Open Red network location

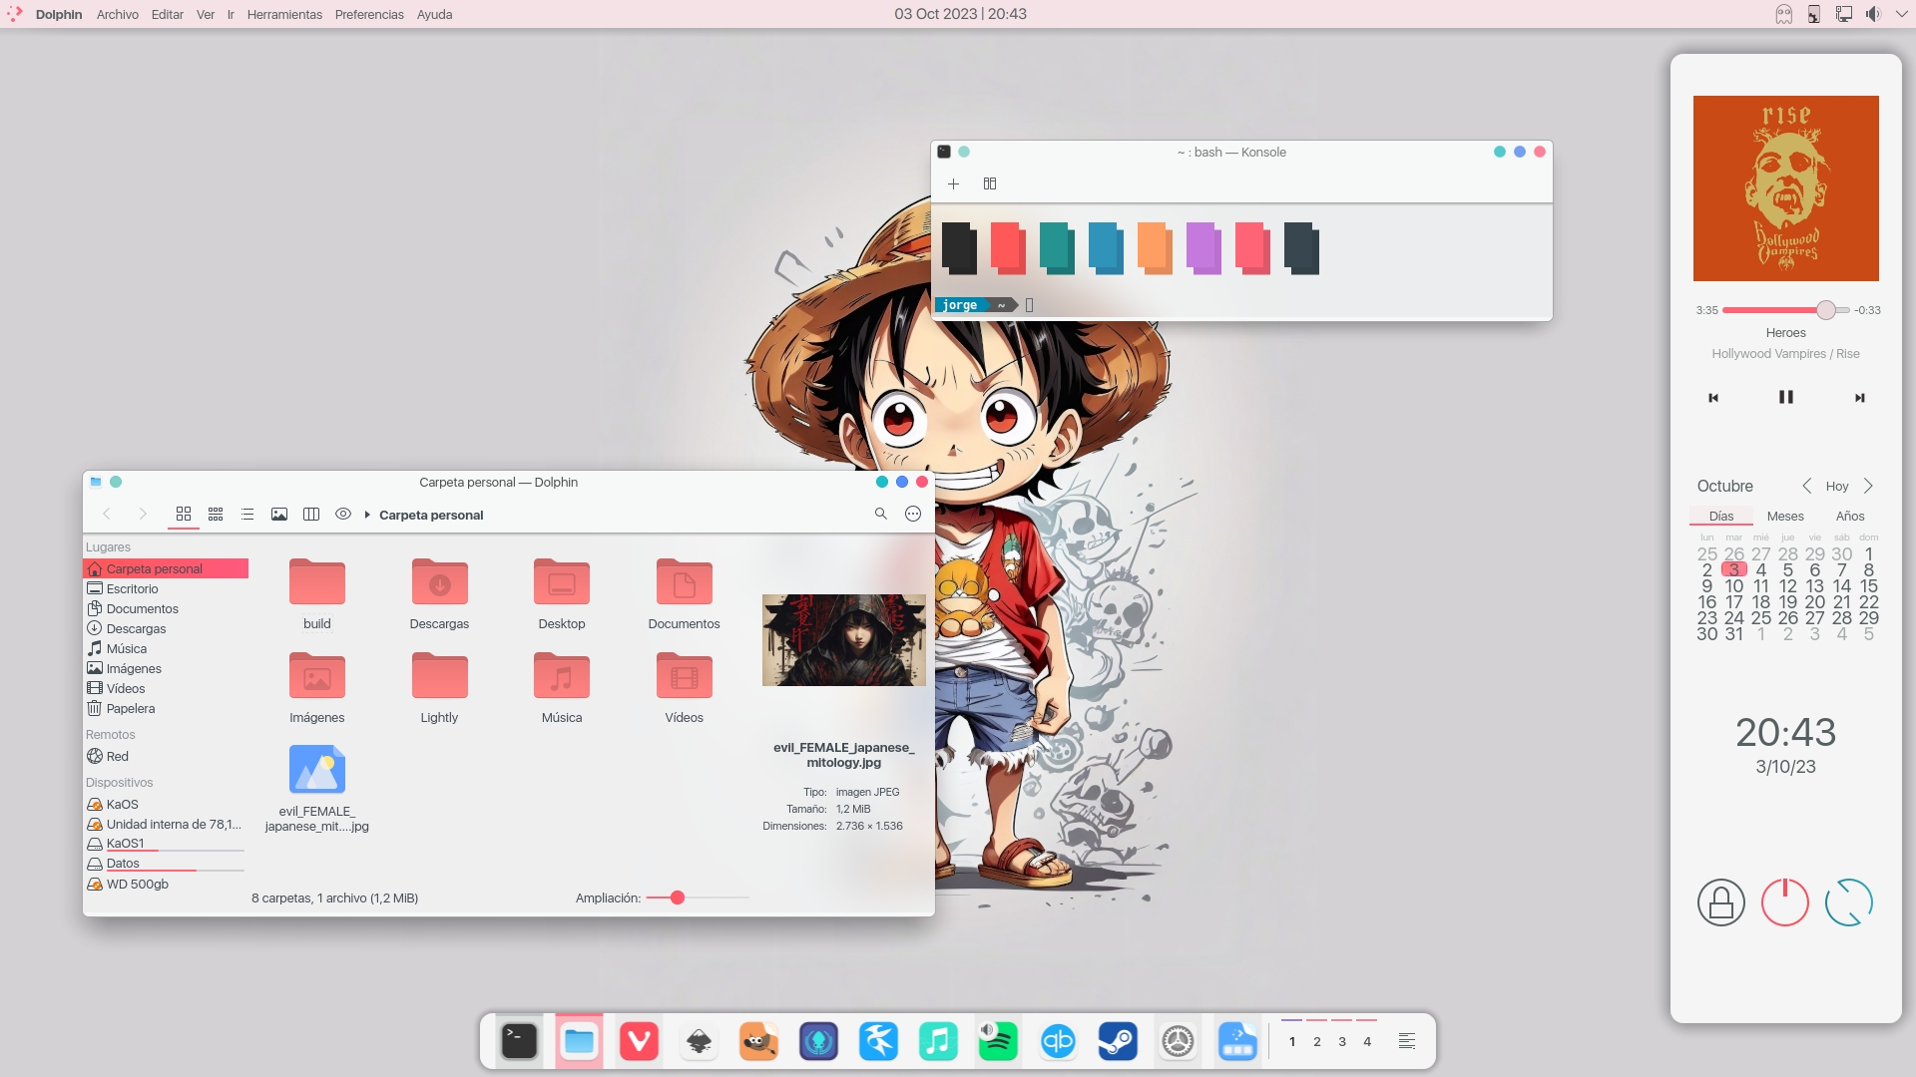pyautogui.click(x=166, y=757)
